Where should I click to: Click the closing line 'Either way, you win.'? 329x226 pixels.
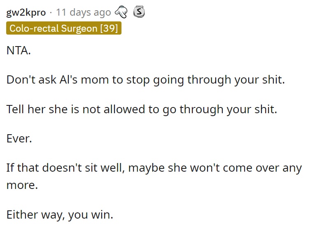pyautogui.click(x=60, y=214)
